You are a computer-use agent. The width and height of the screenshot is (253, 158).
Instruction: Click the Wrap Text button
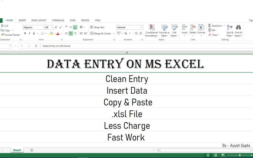click(x=97, y=27)
